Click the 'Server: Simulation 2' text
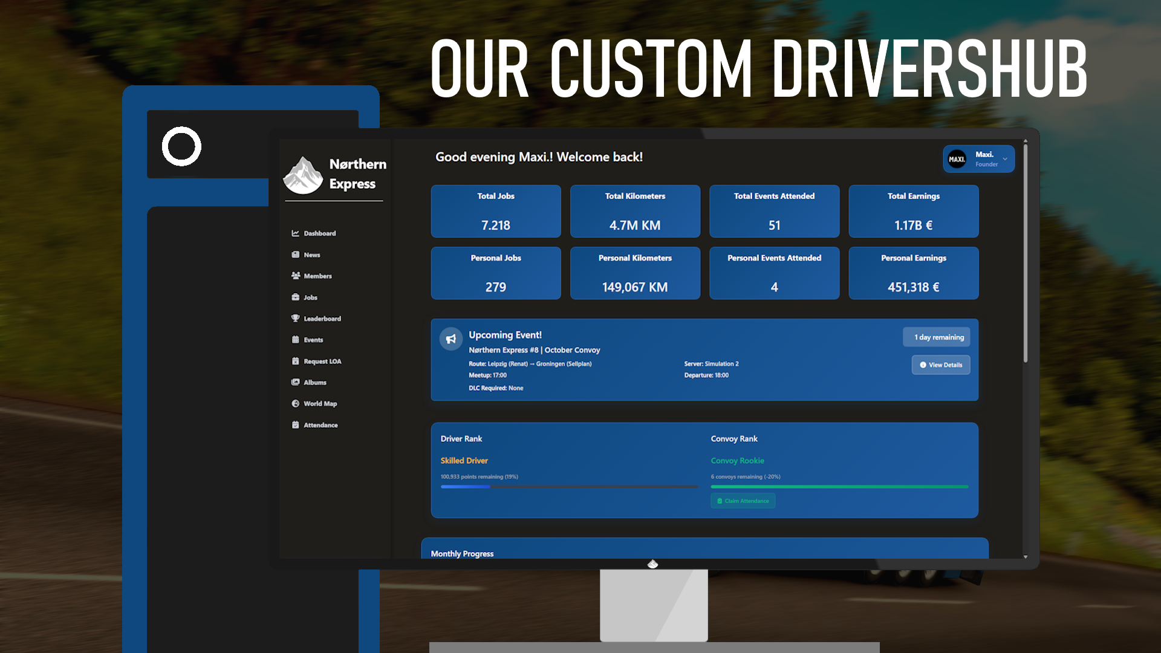The height and width of the screenshot is (653, 1161). 712,364
